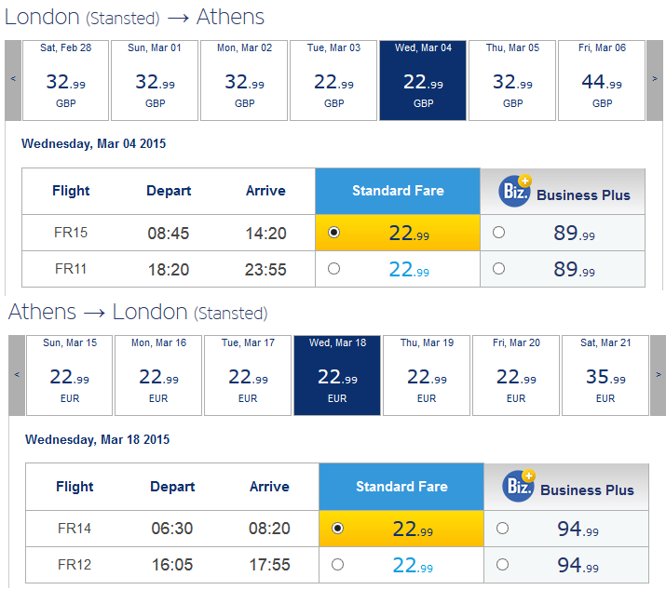Select Tue, Mar 03 date tab
The height and width of the screenshot is (590, 666).
(x=333, y=80)
